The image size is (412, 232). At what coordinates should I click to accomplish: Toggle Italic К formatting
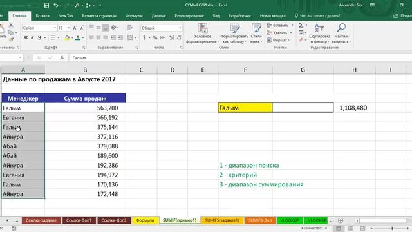(32, 38)
